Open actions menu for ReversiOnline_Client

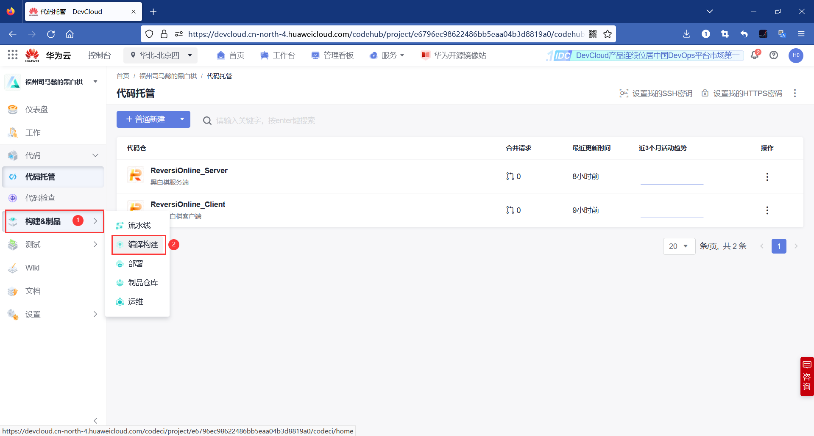point(767,210)
